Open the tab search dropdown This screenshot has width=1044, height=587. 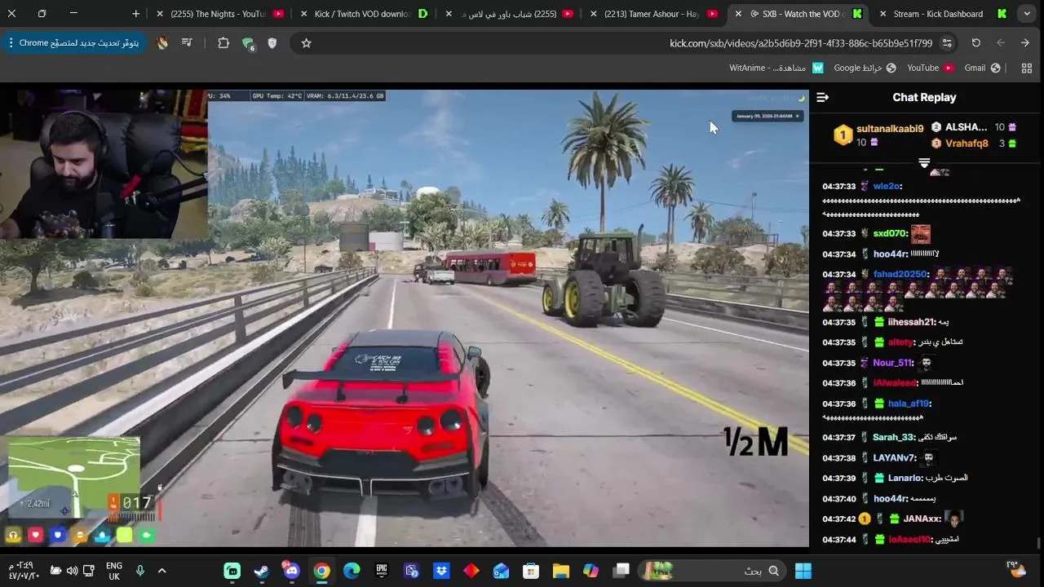point(1027,14)
